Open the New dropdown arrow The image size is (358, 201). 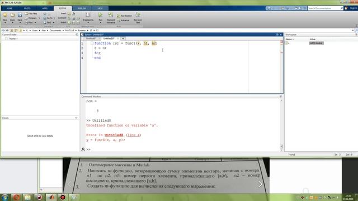5,22
